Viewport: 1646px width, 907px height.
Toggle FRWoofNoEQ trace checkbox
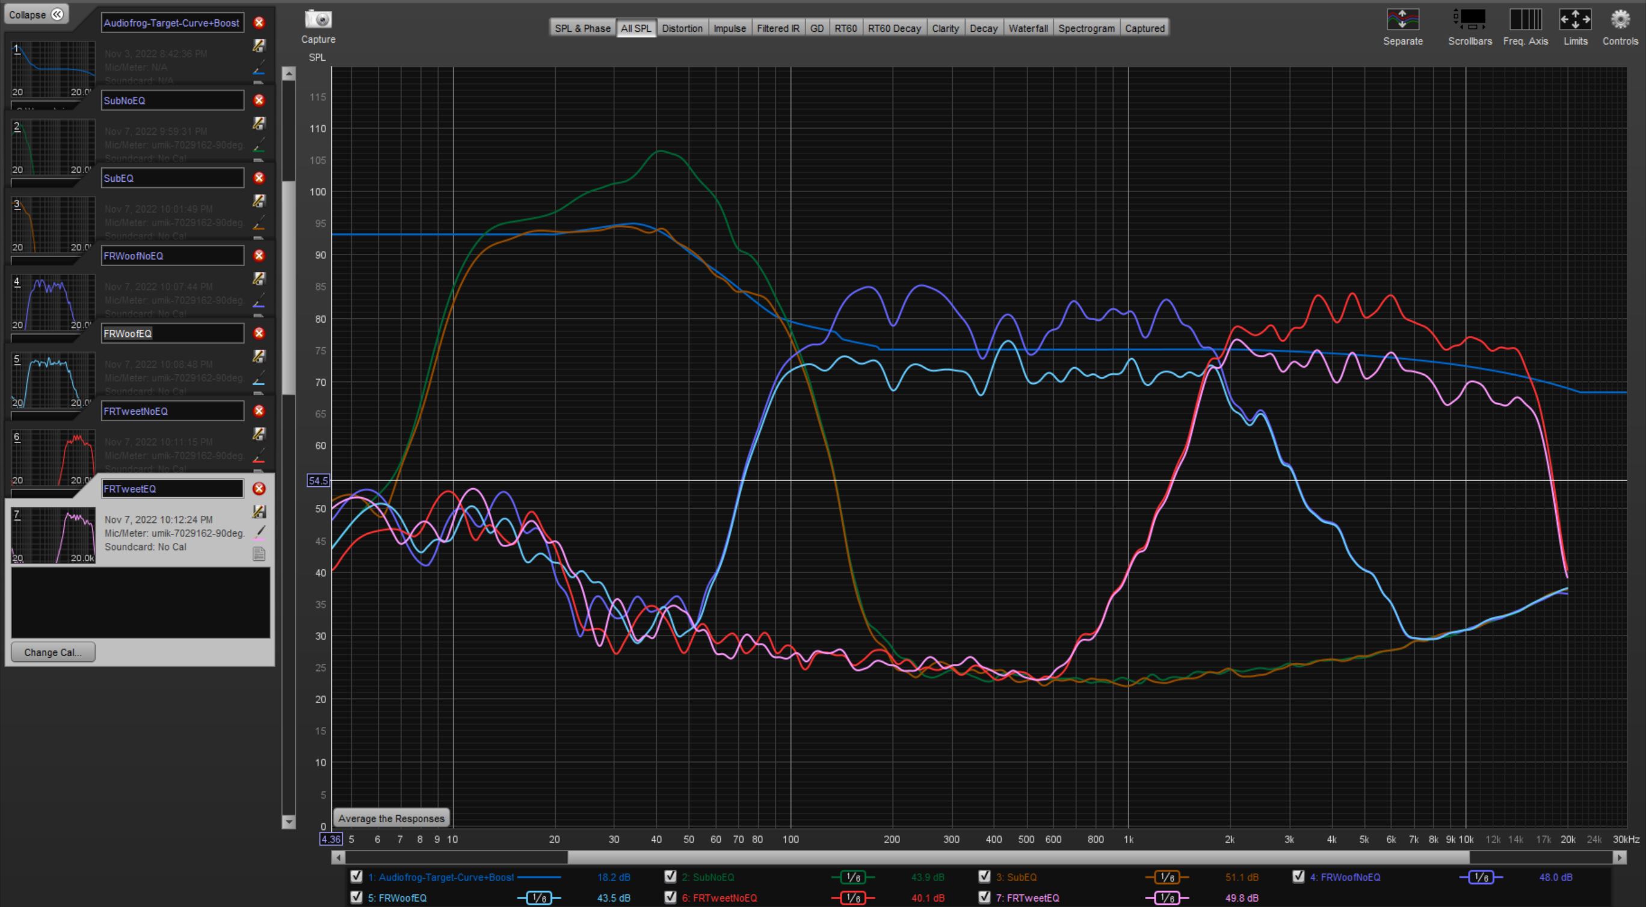point(1298,876)
